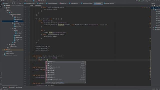The height and width of the screenshot is (90, 160).
Task: Select getBlock() completion suggestion
Action: 65,69
